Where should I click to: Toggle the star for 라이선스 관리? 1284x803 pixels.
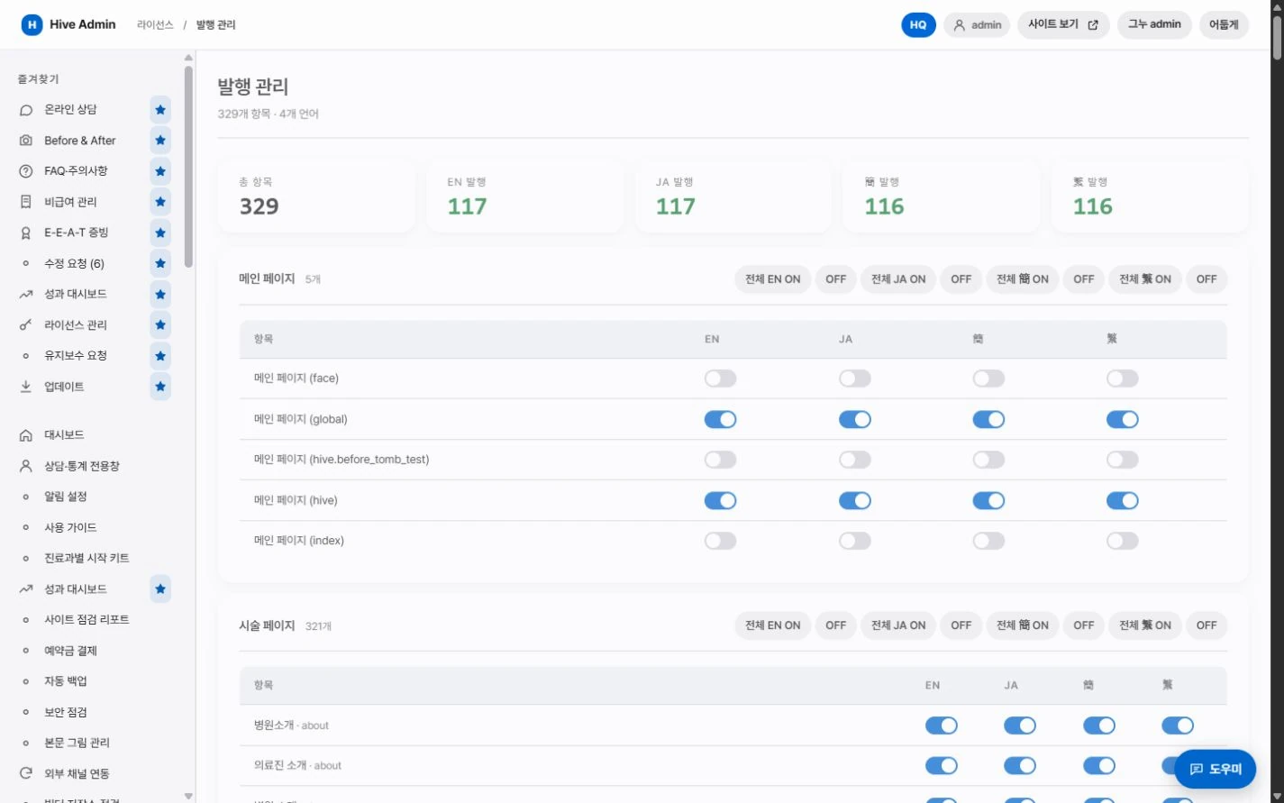pyautogui.click(x=160, y=325)
